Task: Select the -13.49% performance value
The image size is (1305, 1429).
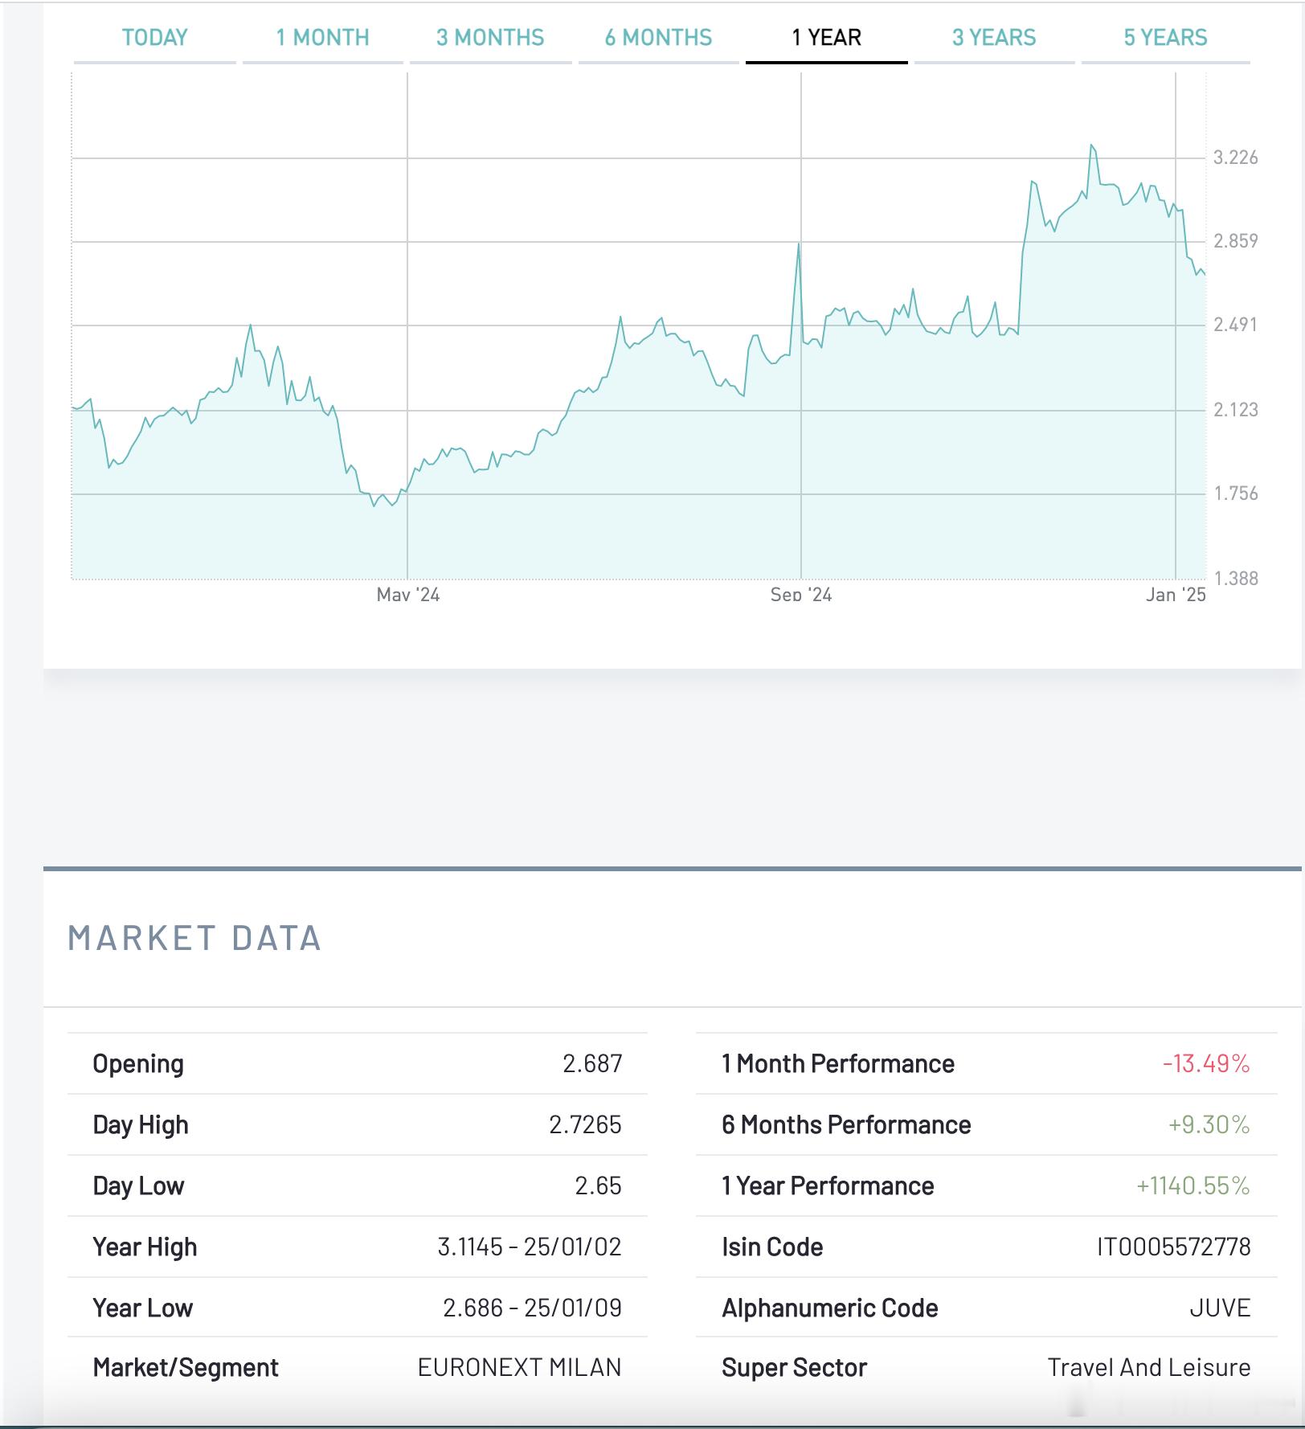Action: pyautogui.click(x=1206, y=1063)
